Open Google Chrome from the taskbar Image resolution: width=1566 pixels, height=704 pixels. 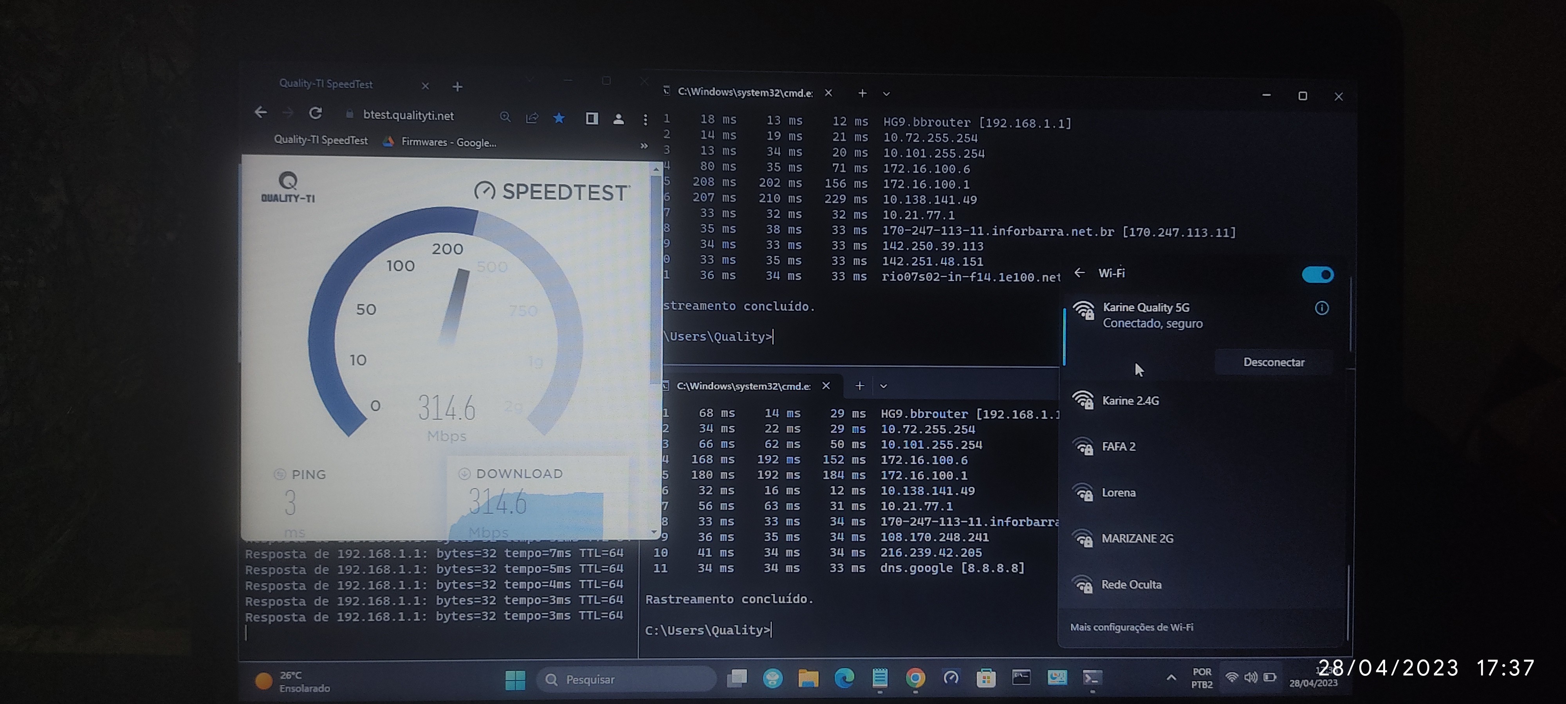coord(915,678)
